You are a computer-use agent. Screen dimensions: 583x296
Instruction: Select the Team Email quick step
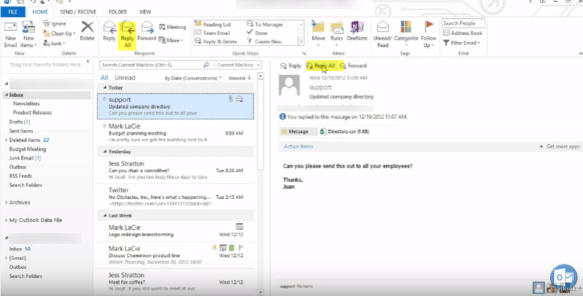[212, 33]
